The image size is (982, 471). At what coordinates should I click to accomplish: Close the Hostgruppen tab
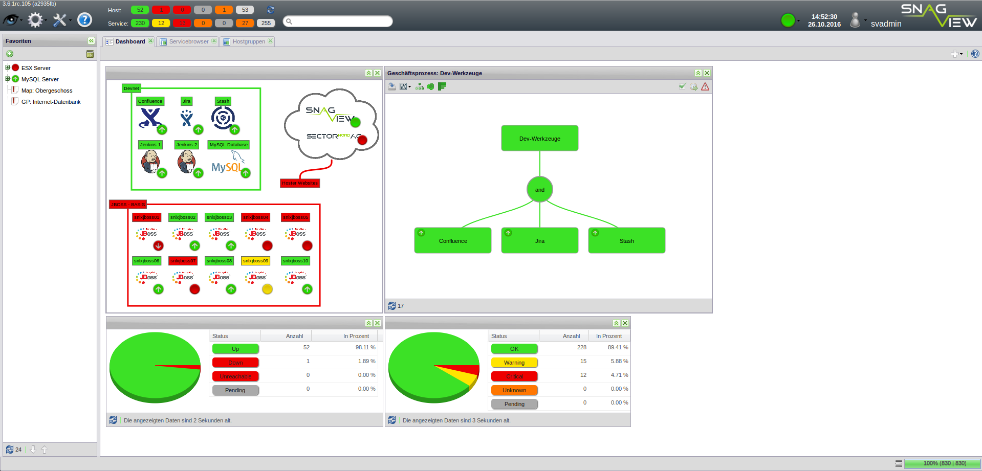point(270,41)
